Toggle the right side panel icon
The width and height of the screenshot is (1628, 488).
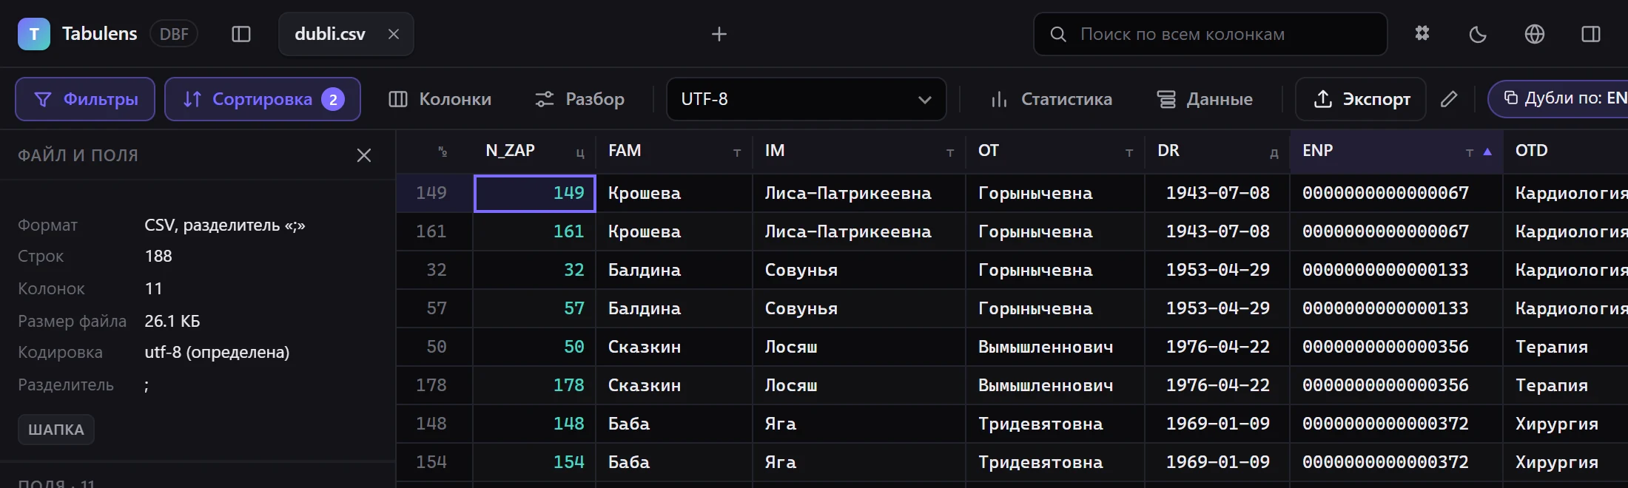coord(1591,34)
